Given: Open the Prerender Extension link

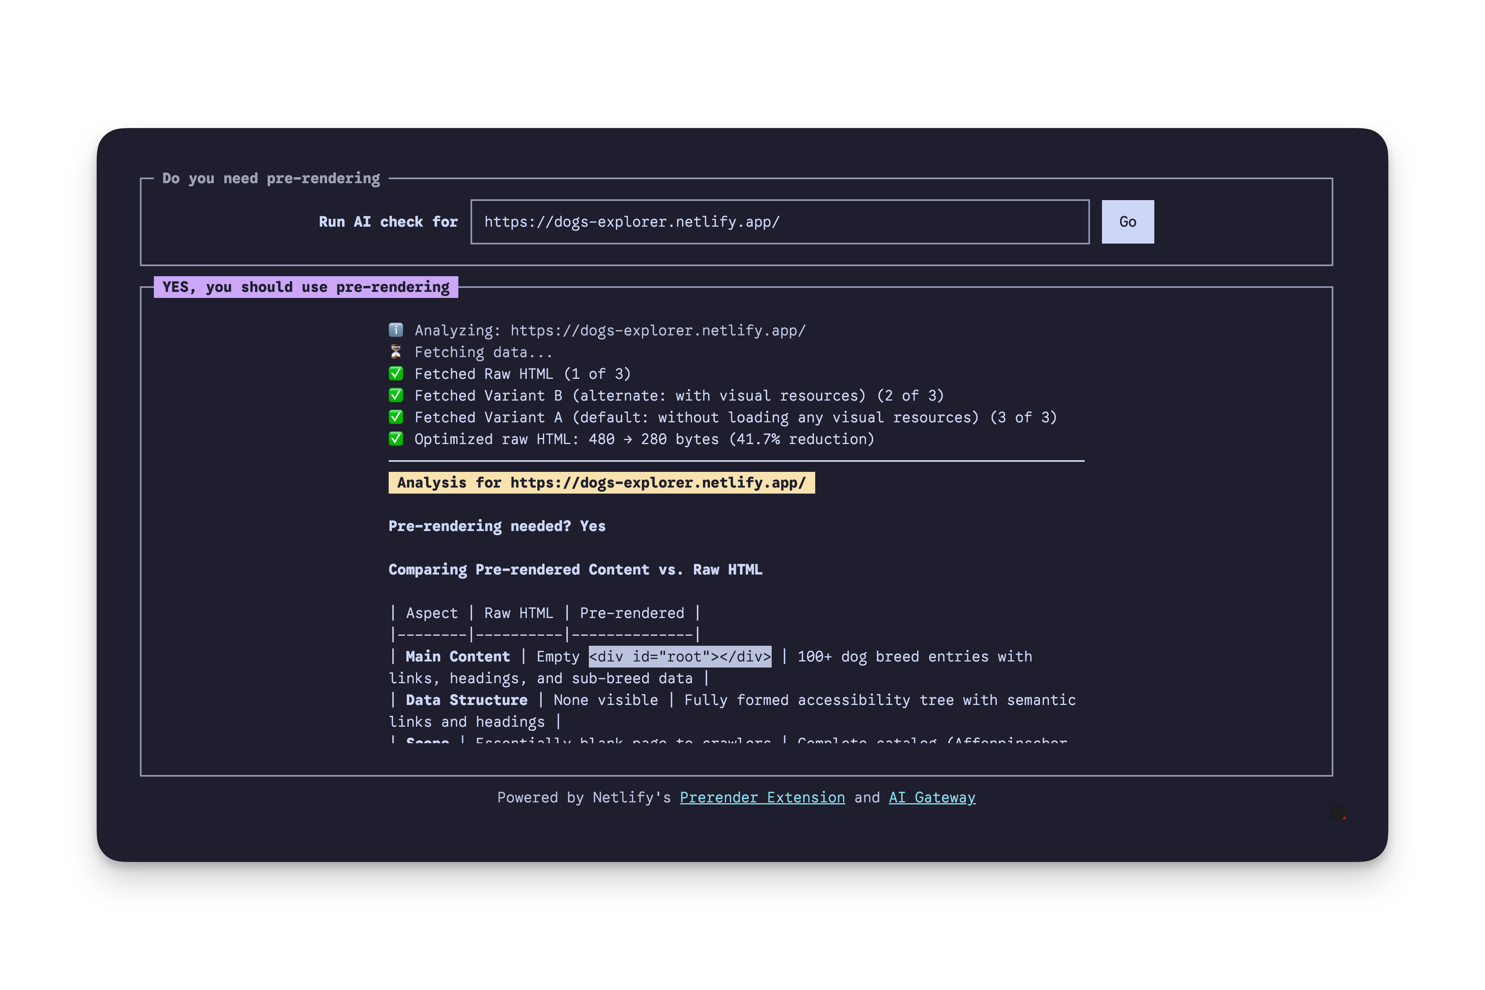Looking at the screenshot, I should [762, 798].
